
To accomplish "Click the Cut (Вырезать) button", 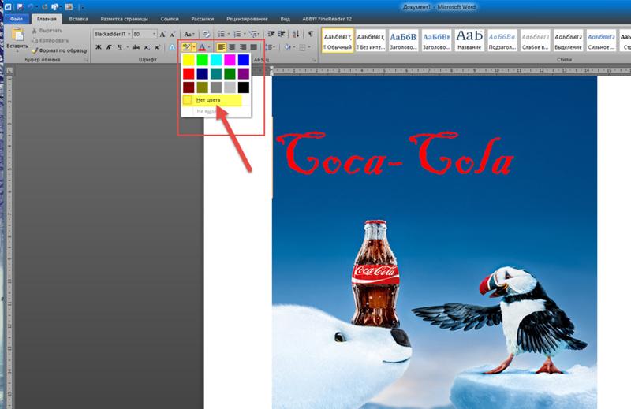I will pyautogui.click(x=47, y=31).
